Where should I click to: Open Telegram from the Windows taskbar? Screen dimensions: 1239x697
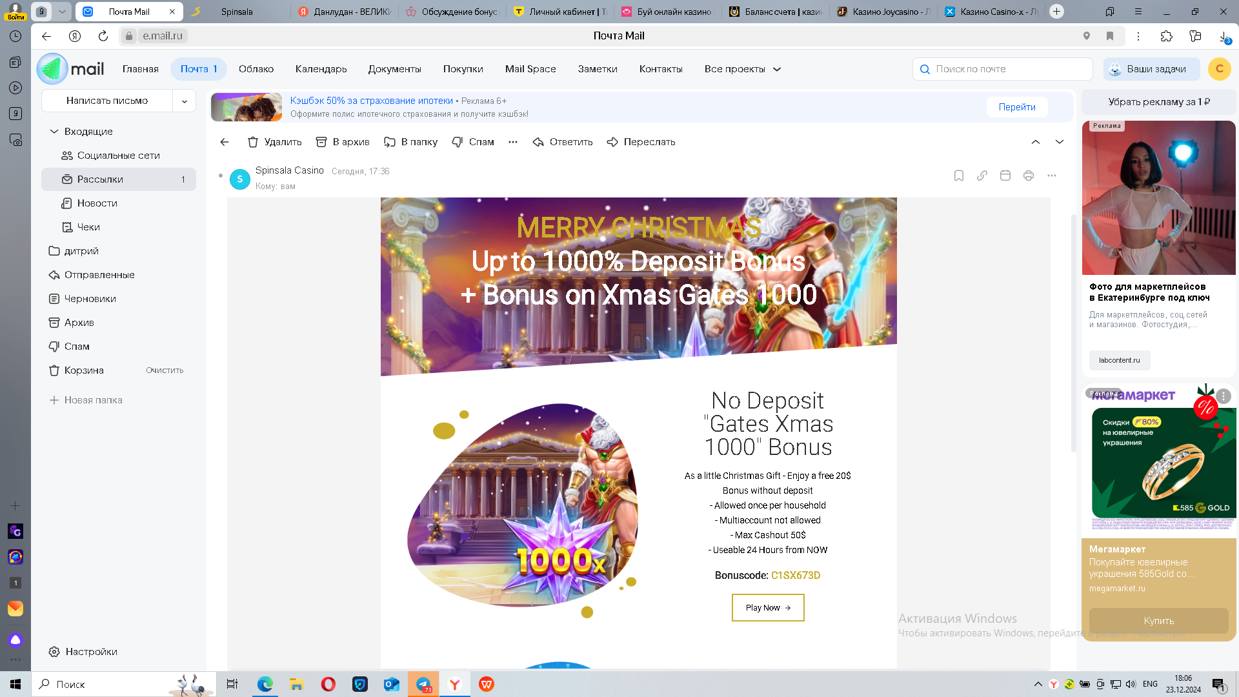pos(423,684)
